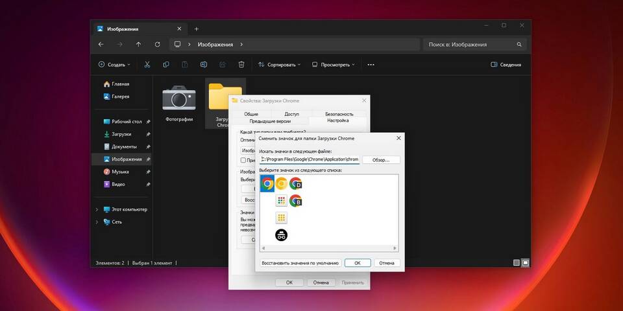Click the Cut scissors icon in Explorer toolbar
The image size is (623, 311).
point(147,65)
